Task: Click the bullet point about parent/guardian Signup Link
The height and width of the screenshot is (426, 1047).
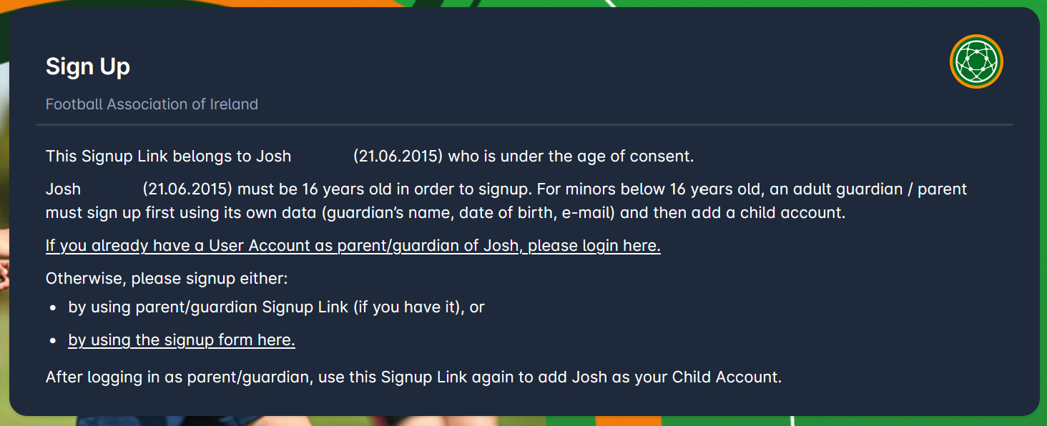Action: [277, 307]
